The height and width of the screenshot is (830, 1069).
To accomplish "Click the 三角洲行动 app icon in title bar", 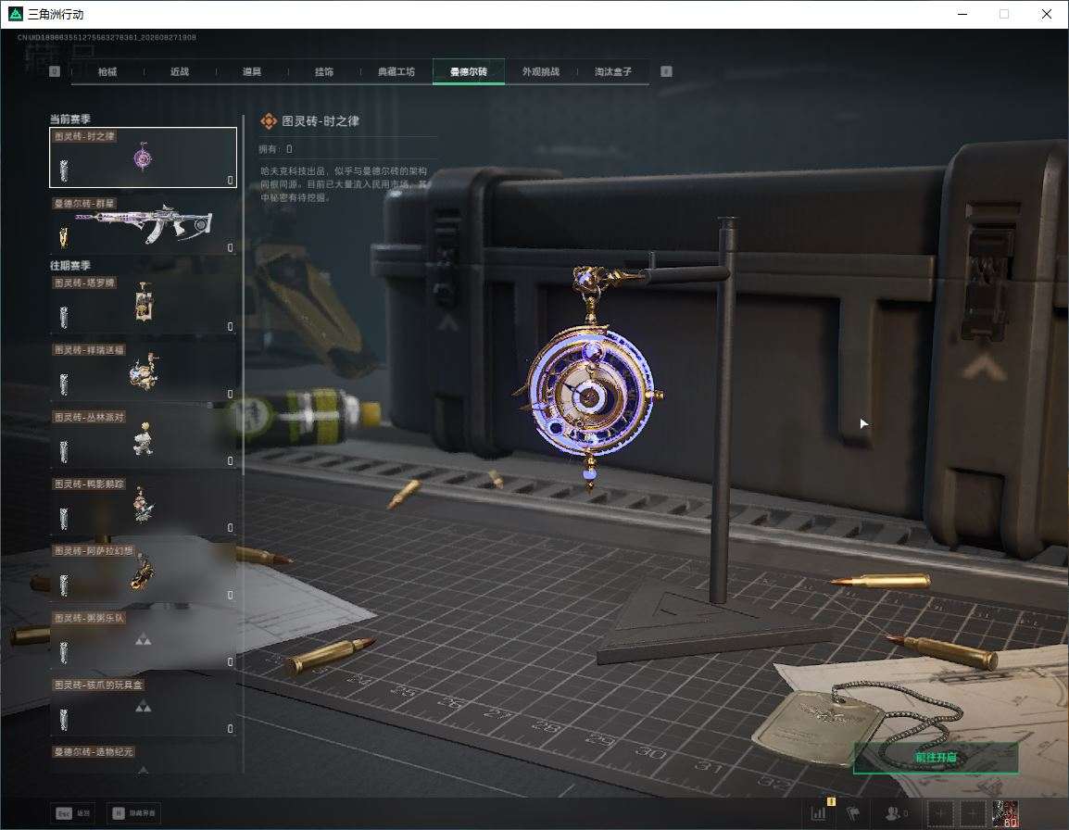I will point(15,14).
